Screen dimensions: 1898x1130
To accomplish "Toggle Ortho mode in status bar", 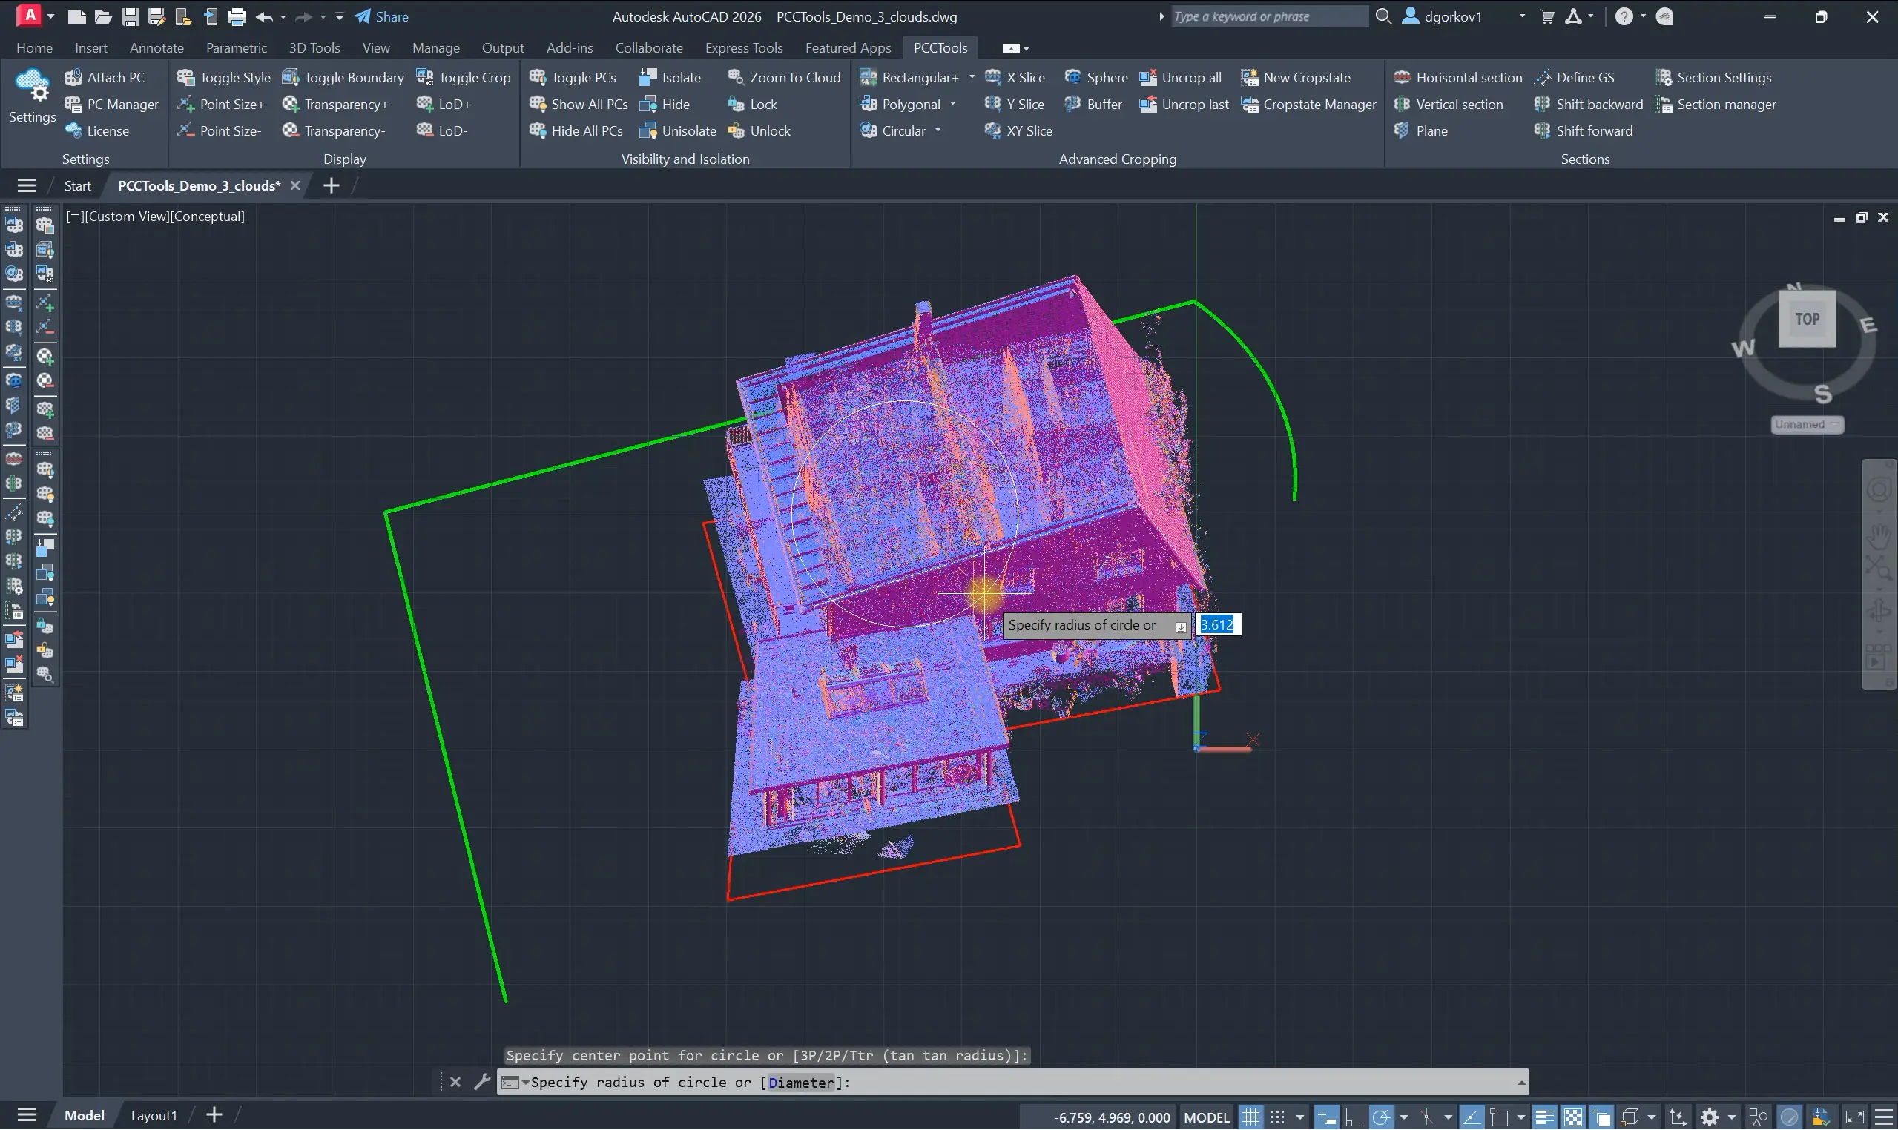I will [1354, 1117].
